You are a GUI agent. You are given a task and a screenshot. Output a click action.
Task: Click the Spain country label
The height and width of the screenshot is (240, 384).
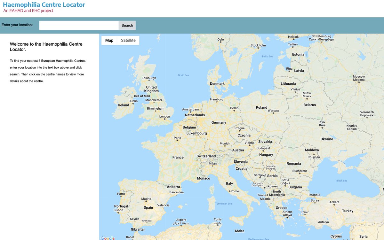click(x=148, y=207)
